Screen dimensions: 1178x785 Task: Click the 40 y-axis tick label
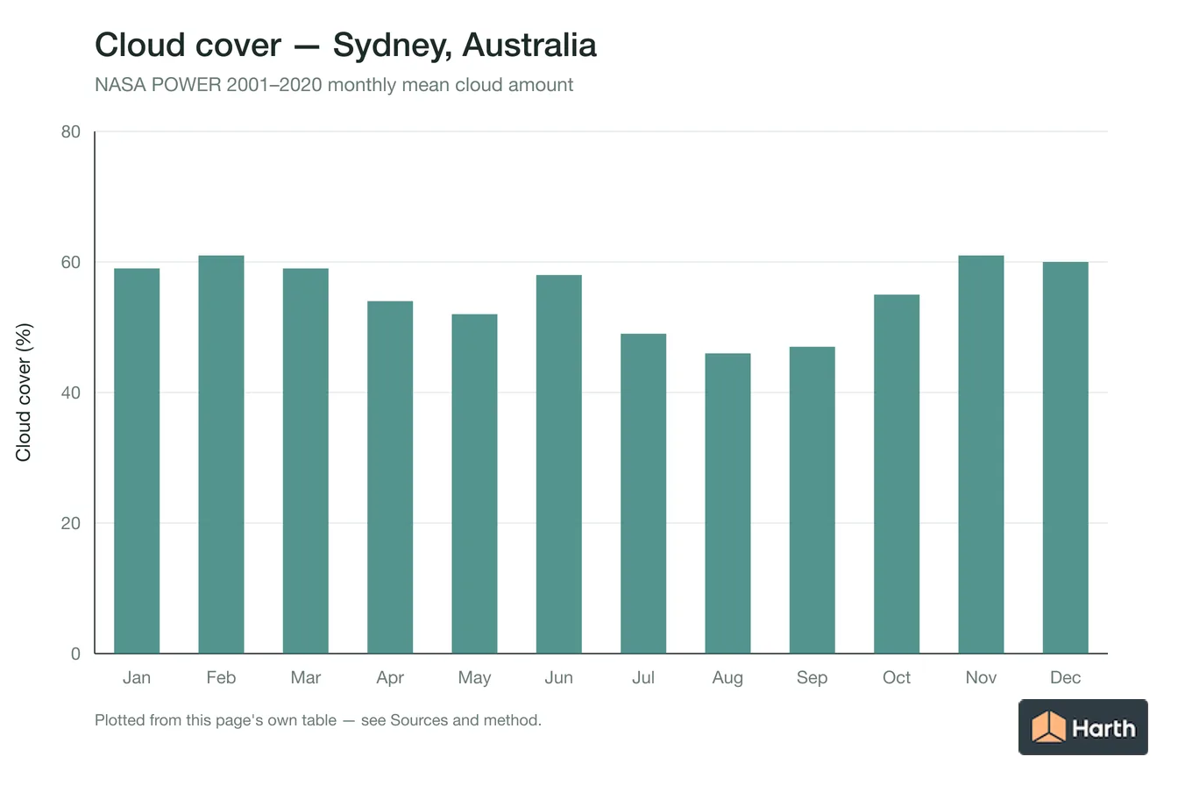pyautogui.click(x=71, y=392)
